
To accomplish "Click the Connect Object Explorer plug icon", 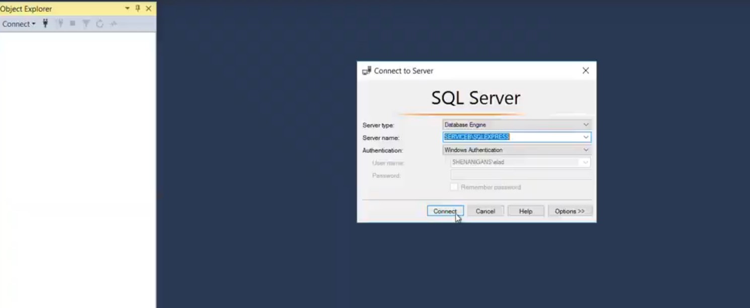I will tap(45, 23).
